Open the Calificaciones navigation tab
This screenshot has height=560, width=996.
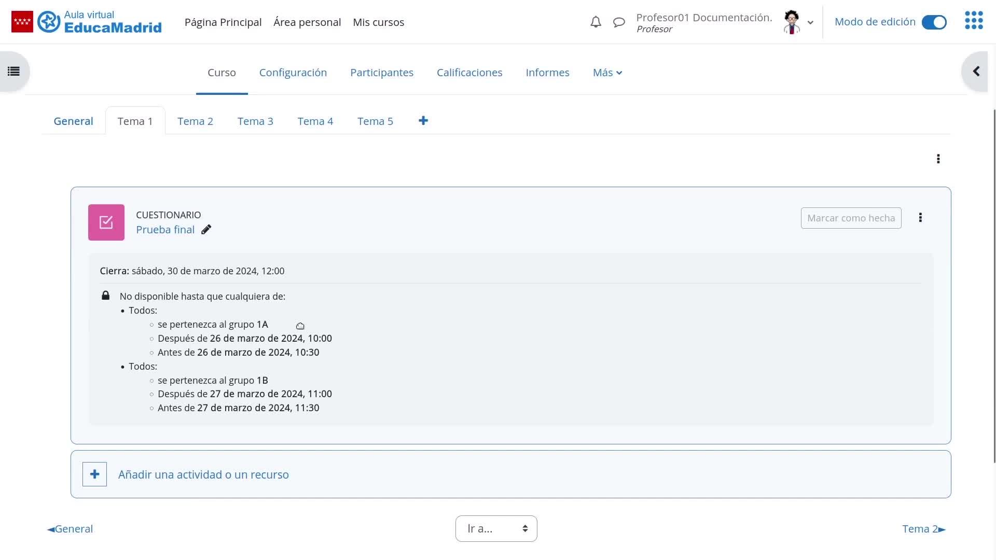pos(469,73)
